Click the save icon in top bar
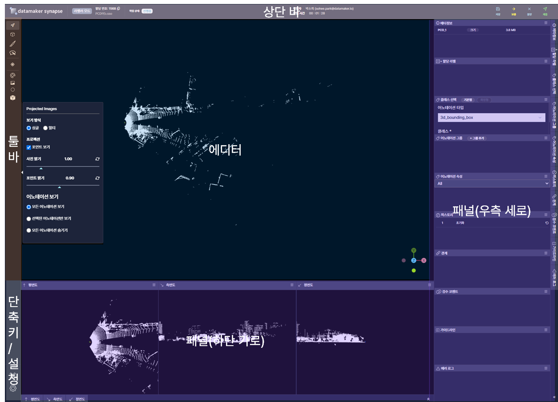 pos(498,9)
